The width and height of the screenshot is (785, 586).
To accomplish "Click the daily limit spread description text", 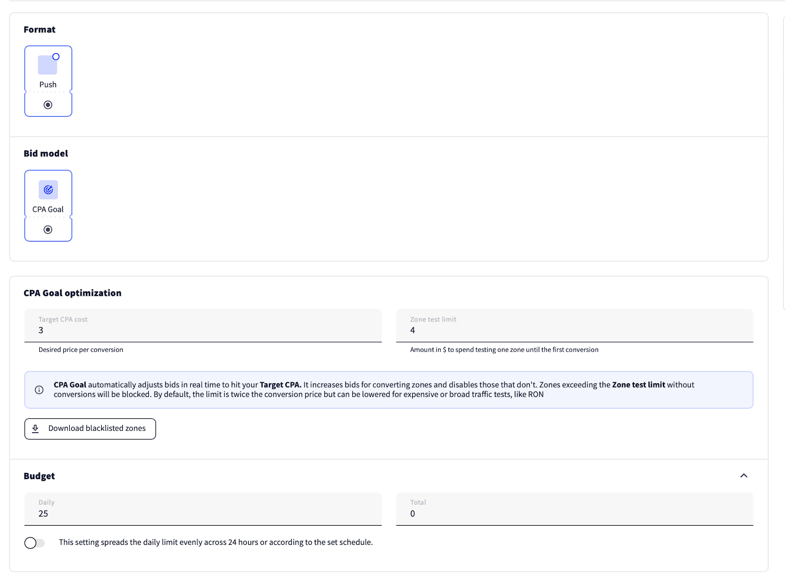I will pyautogui.click(x=216, y=542).
